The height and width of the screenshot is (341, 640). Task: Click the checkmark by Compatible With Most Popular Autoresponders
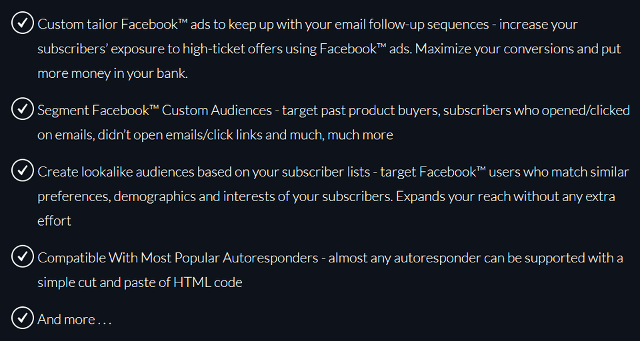(23, 256)
